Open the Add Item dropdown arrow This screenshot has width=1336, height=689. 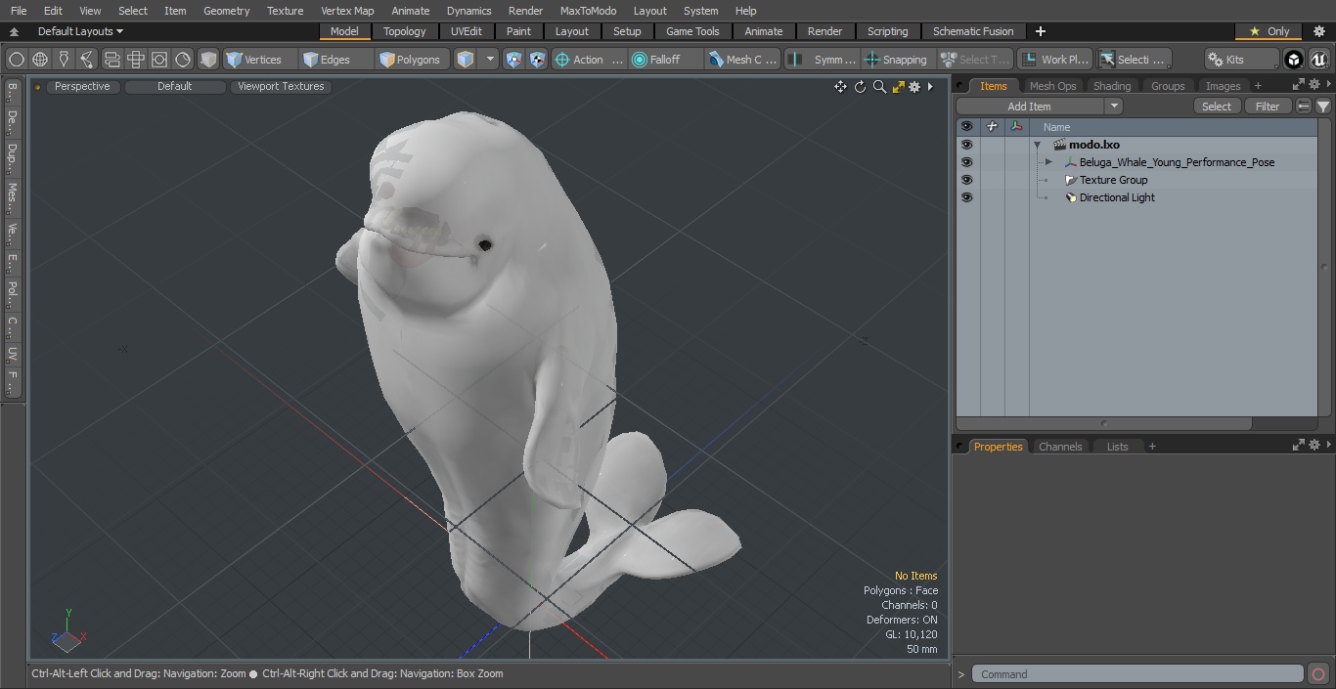coord(1113,107)
